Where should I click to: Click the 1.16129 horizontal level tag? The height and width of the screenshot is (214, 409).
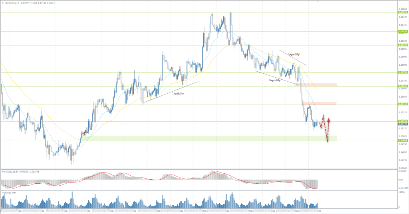pyautogui.click(x=402, y=45)
